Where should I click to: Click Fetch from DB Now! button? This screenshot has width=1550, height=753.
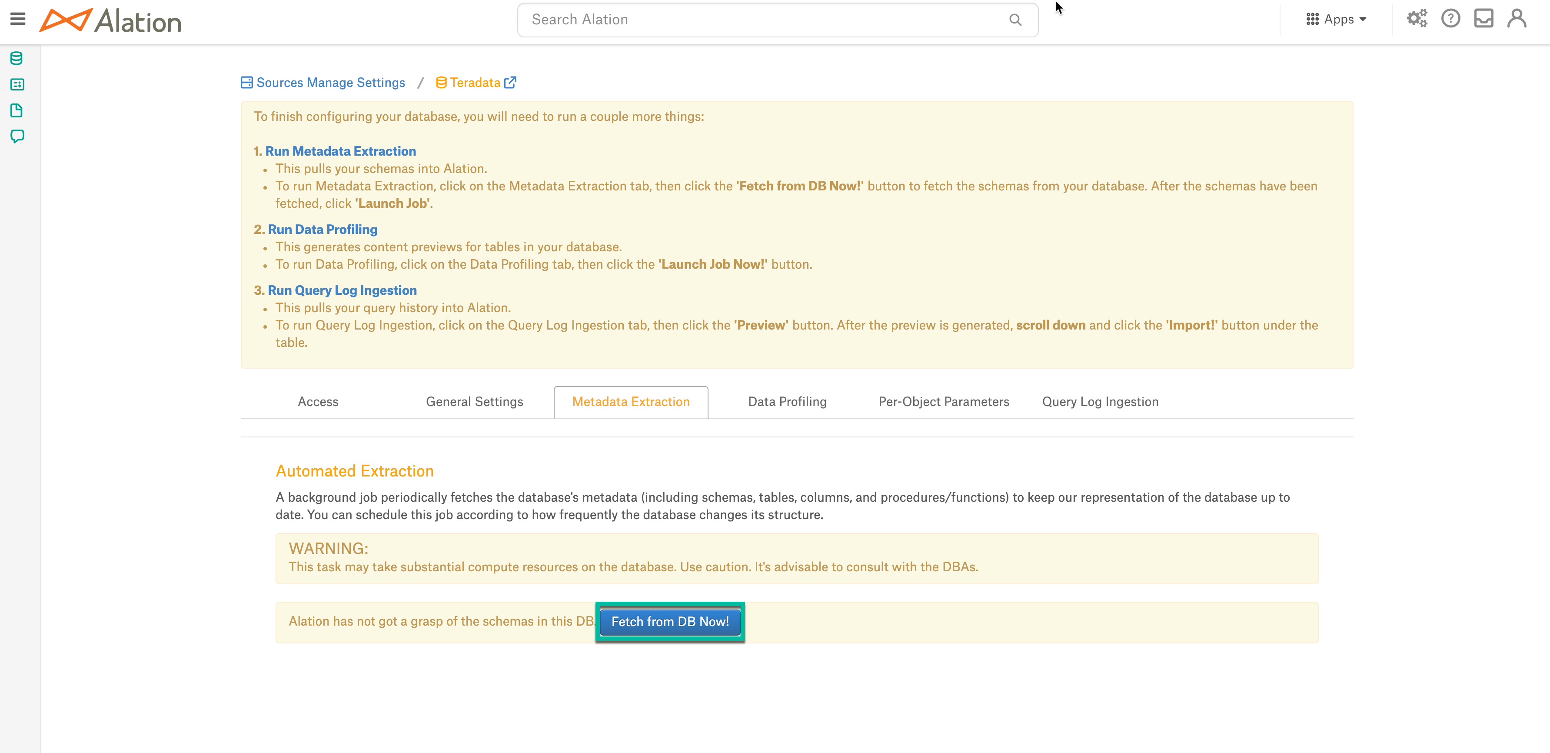click(670, 622)
